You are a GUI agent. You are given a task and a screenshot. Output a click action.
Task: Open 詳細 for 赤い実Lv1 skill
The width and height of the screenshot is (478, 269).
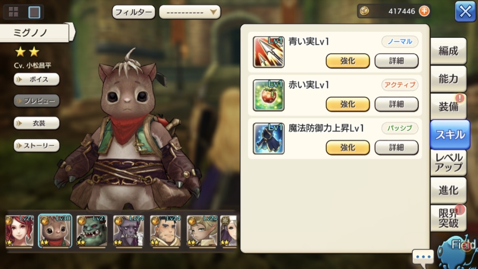(396, 104)
